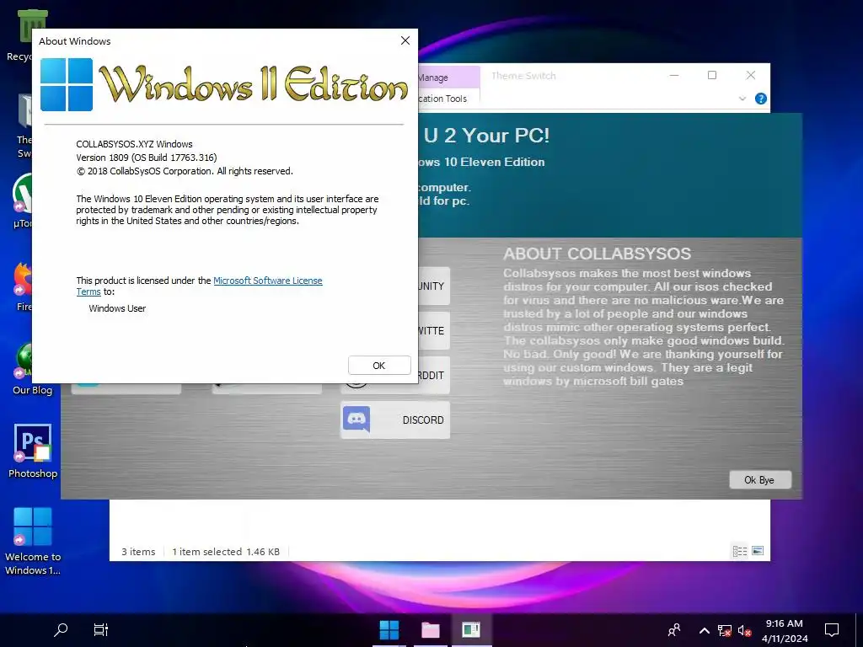The image size is (863, 647).
Task: Click the Application Tools ribbon label
Action: [x=442, y=99]
